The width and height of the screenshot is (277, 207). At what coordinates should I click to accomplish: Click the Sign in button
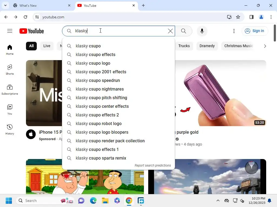pyautogui.click(x=255, y=31)
